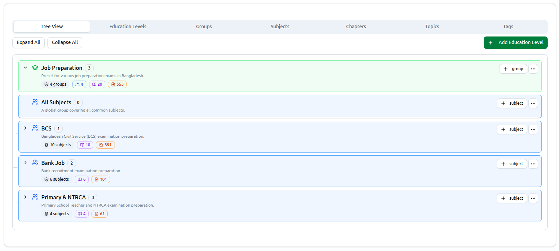Click the Expand All button
The height and width of the screenshot is (251, 559).
[29, 43]
